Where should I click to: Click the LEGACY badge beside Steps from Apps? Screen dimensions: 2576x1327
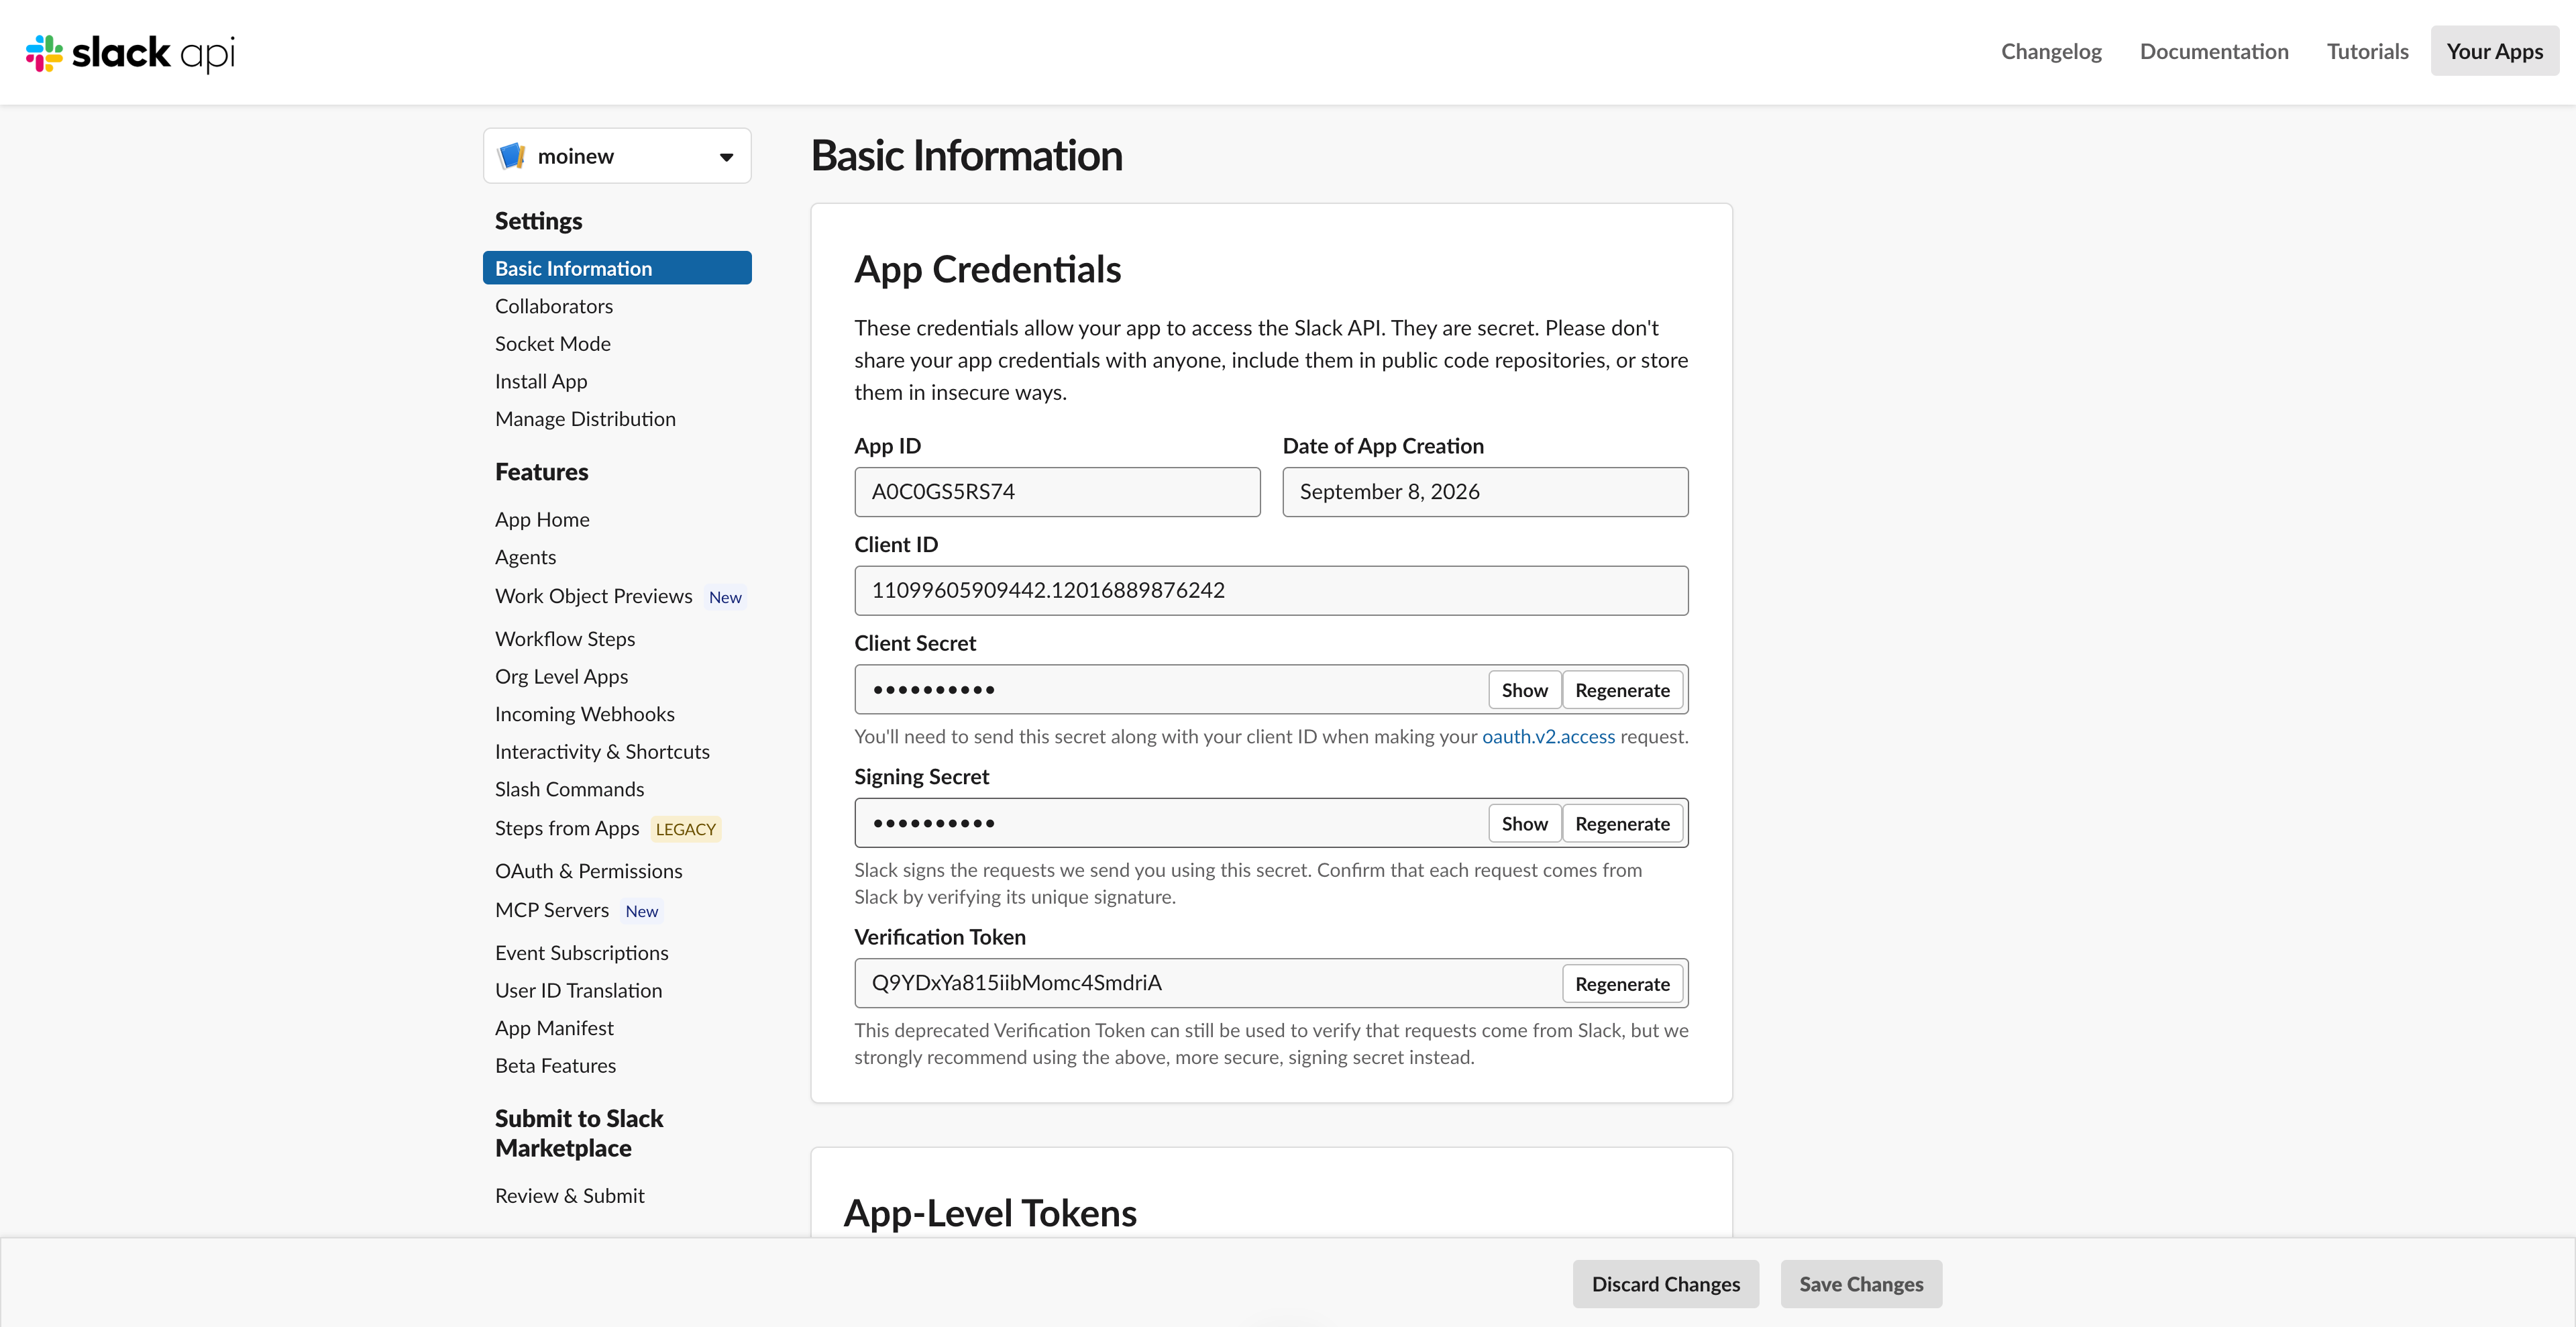[685, 829]
